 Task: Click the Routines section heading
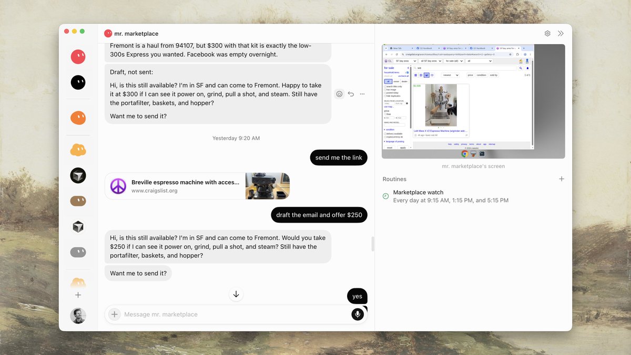click(394, 179)
